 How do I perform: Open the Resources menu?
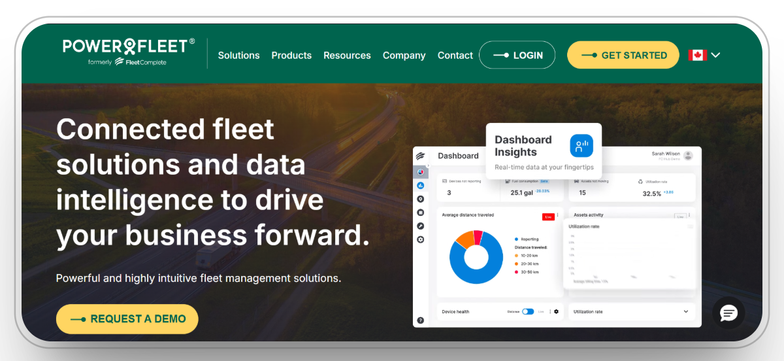pos(347,56)
